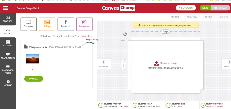The image size is (231, 109).
Task: Click the file types document icon
Action: [x=26, y=47]
